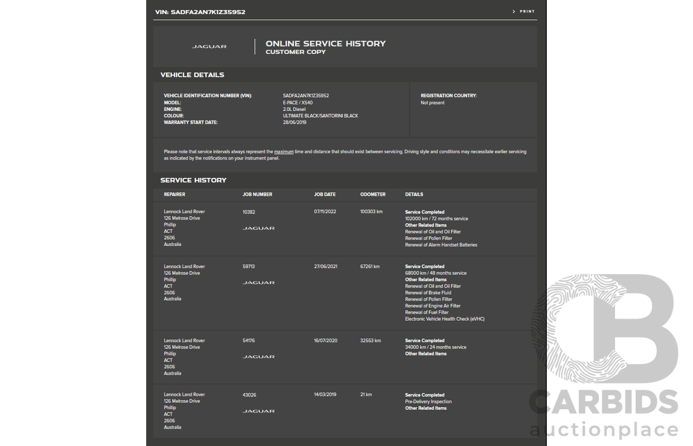Click the PRINT link

[x=527, y=11]
